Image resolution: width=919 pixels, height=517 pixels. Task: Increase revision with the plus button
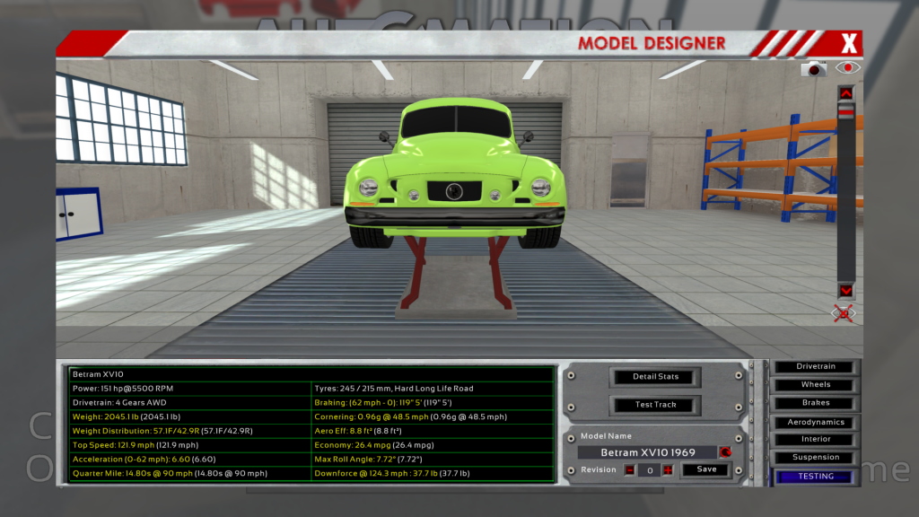pos(667,469)
